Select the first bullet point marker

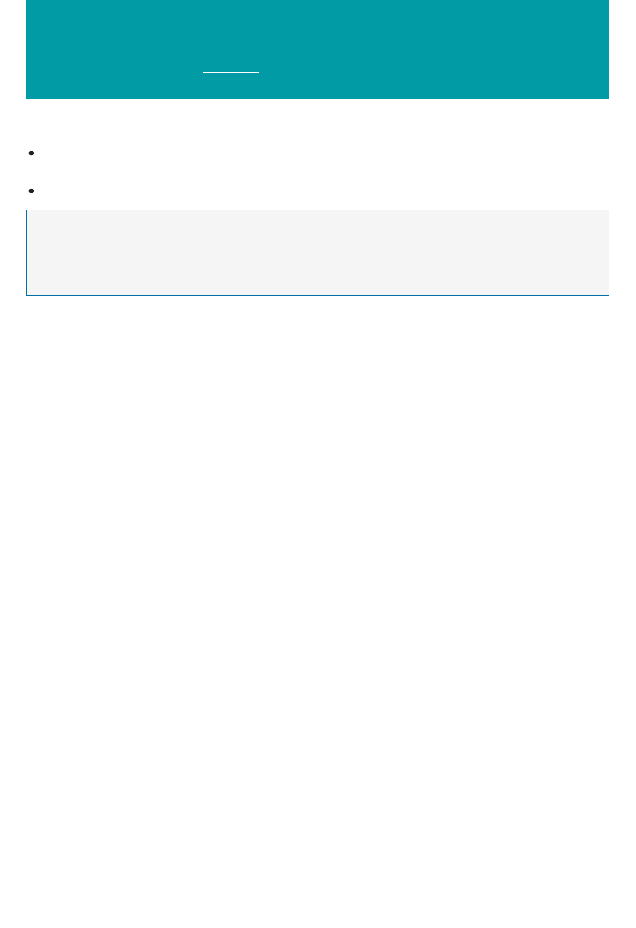(31, 153)
